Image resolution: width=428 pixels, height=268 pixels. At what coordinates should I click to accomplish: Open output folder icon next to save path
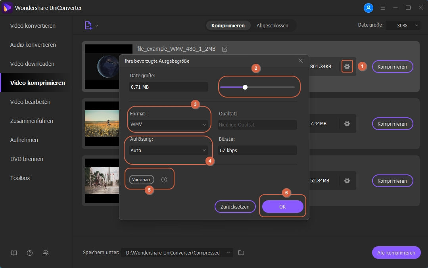[x=241, y=253]
